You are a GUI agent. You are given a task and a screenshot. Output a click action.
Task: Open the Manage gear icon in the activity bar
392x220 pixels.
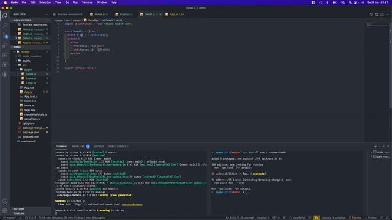[5, 211]
